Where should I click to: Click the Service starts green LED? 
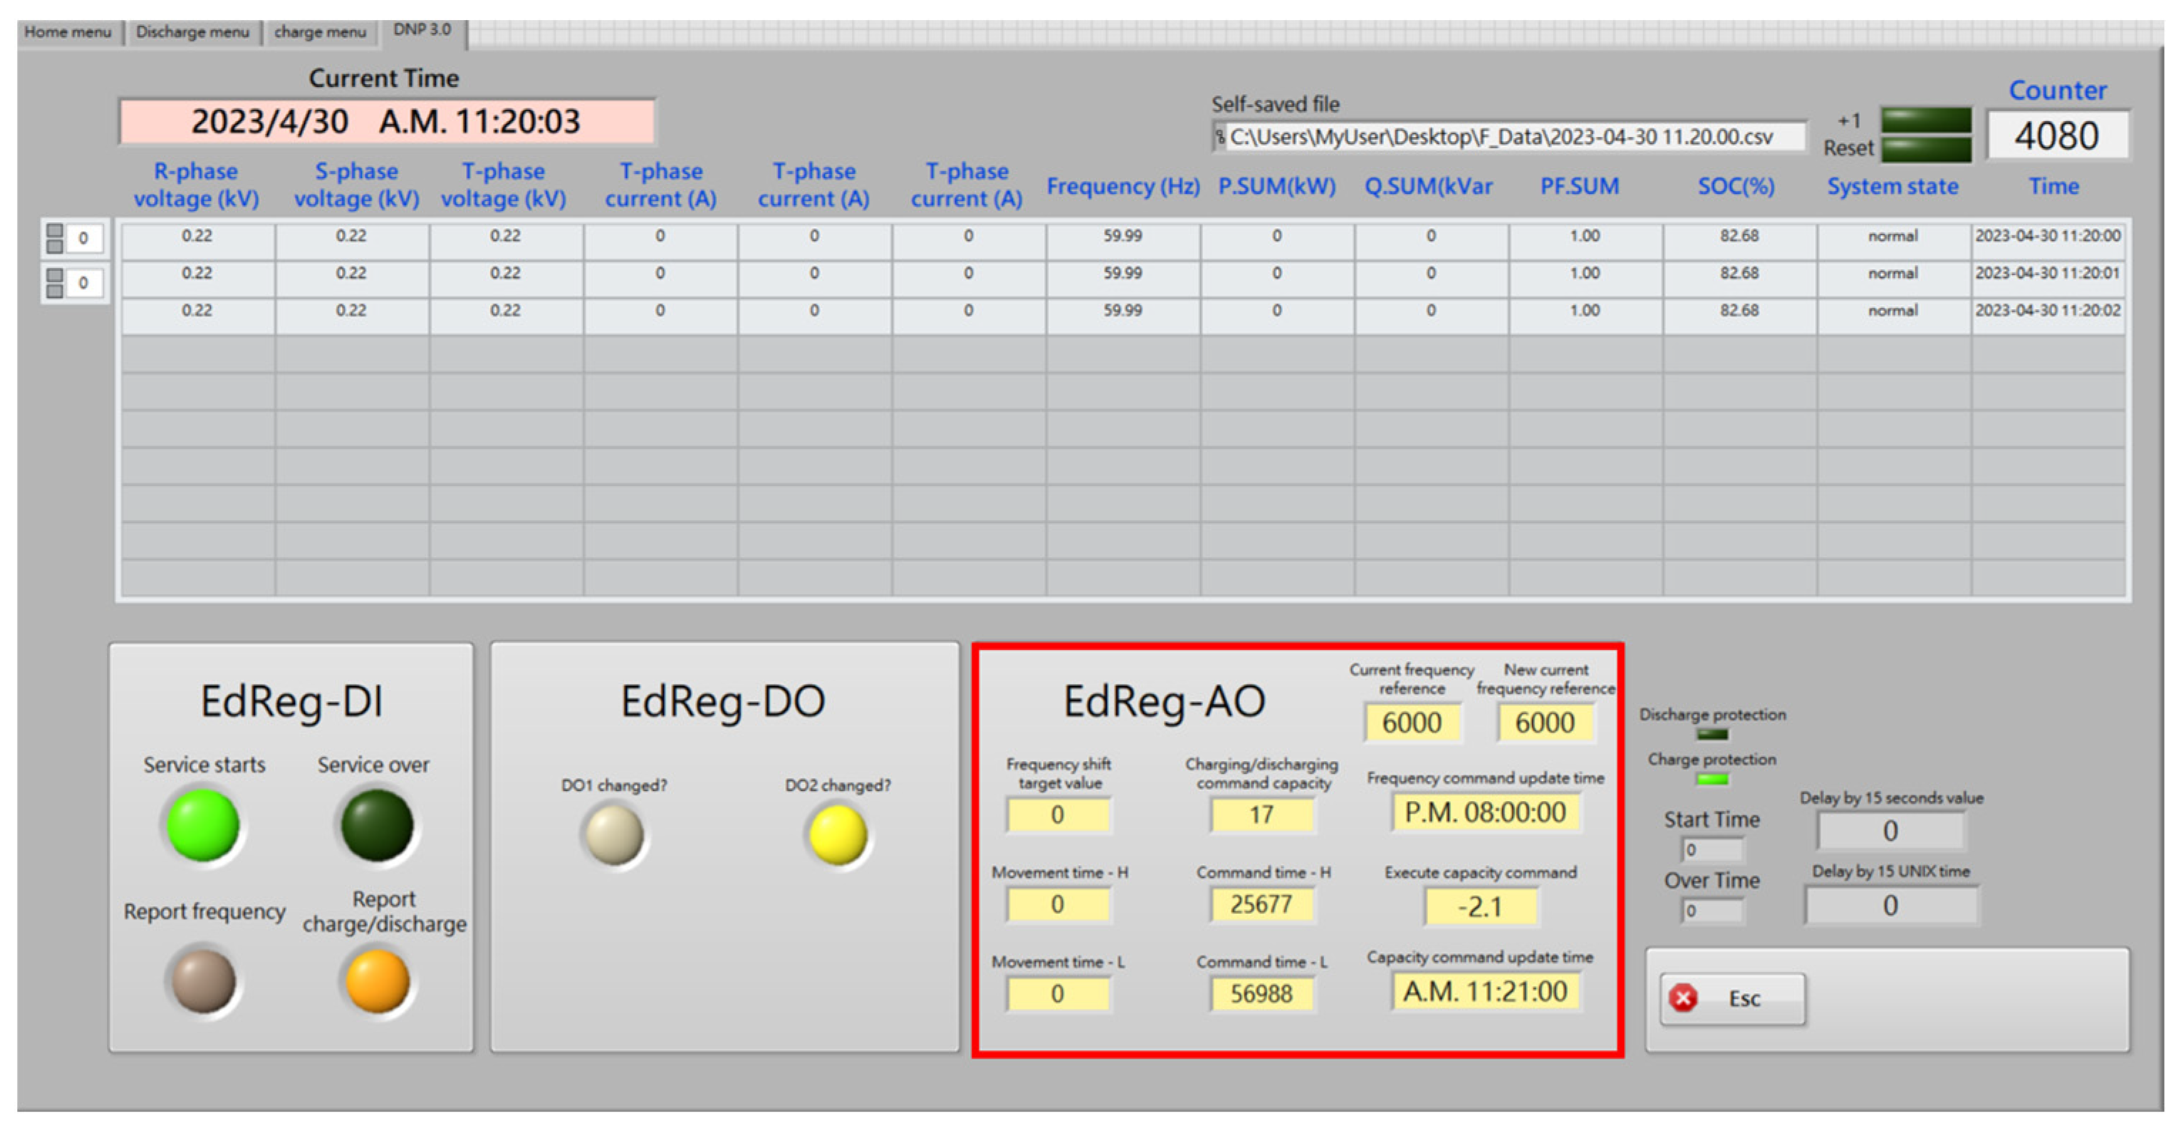coord(203,826)
